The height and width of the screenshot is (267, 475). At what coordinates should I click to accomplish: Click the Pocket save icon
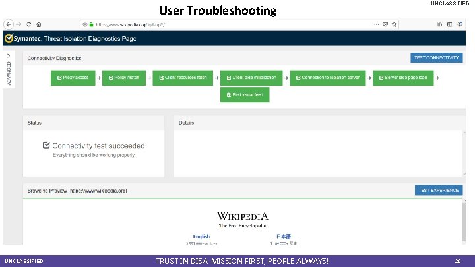click(x=385, y=24)
